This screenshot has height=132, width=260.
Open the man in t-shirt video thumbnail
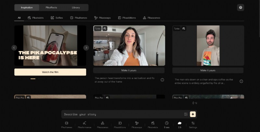coord(208,46)
